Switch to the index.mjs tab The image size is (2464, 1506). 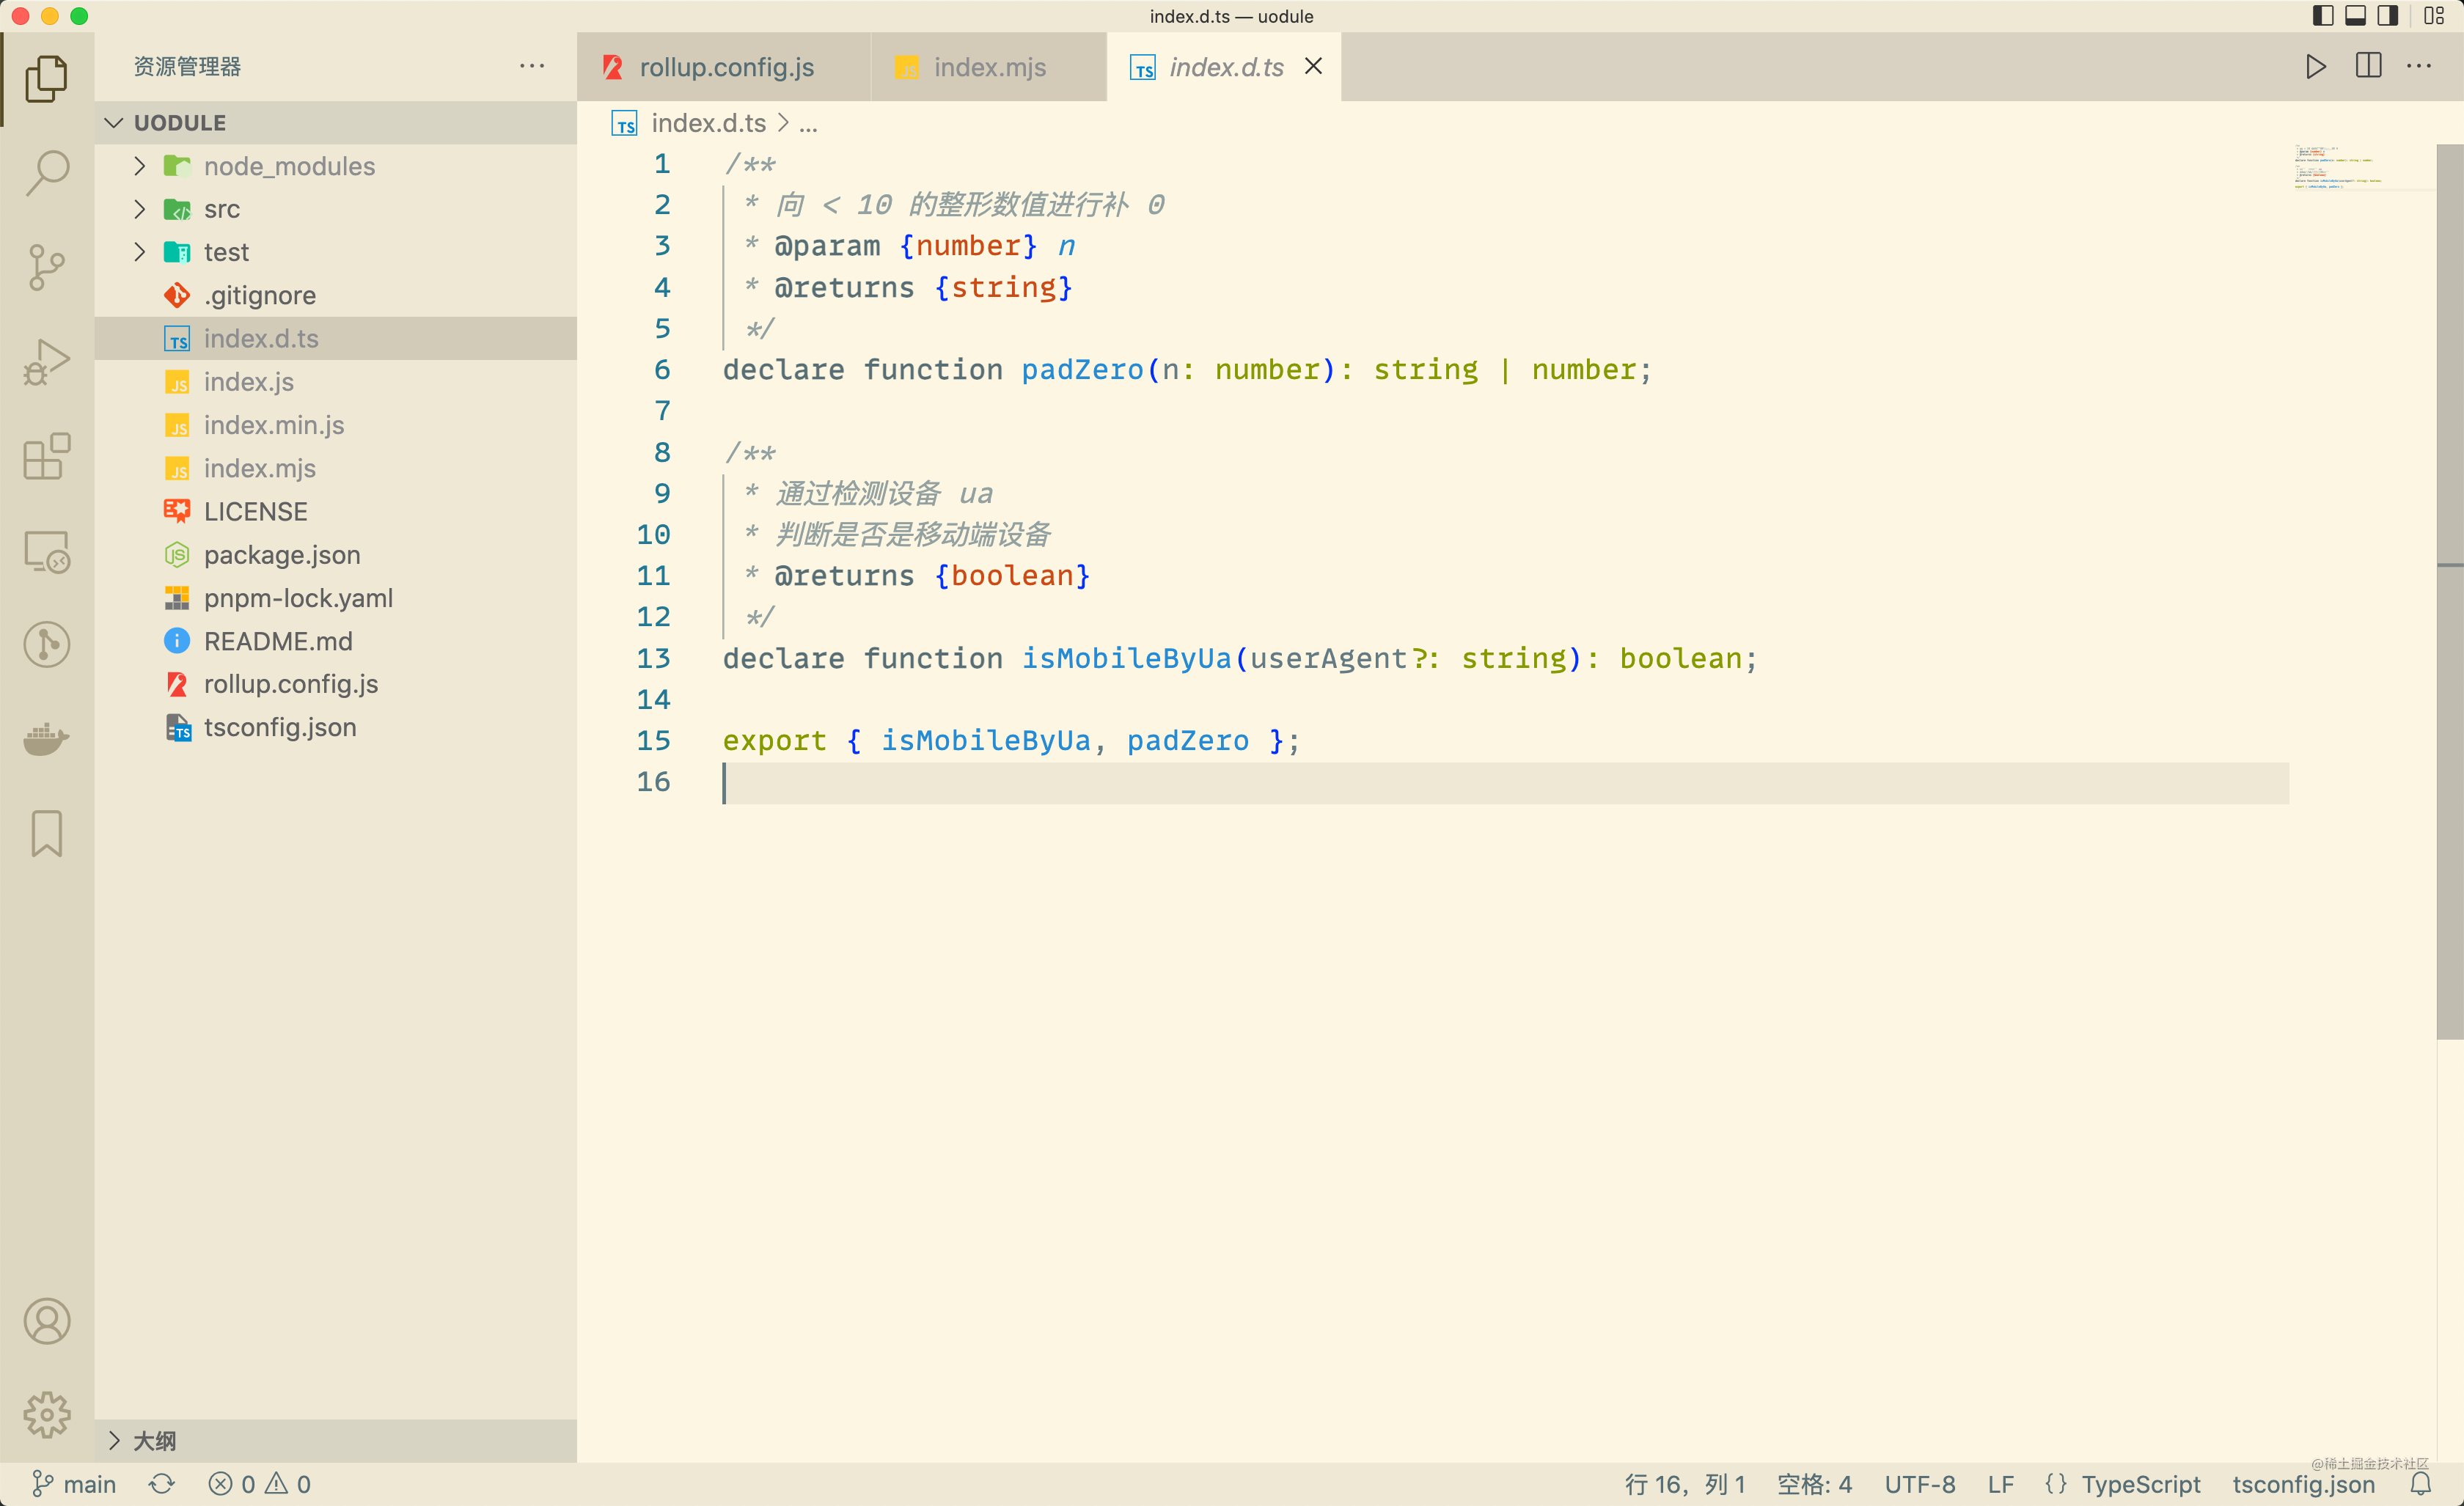989,67
